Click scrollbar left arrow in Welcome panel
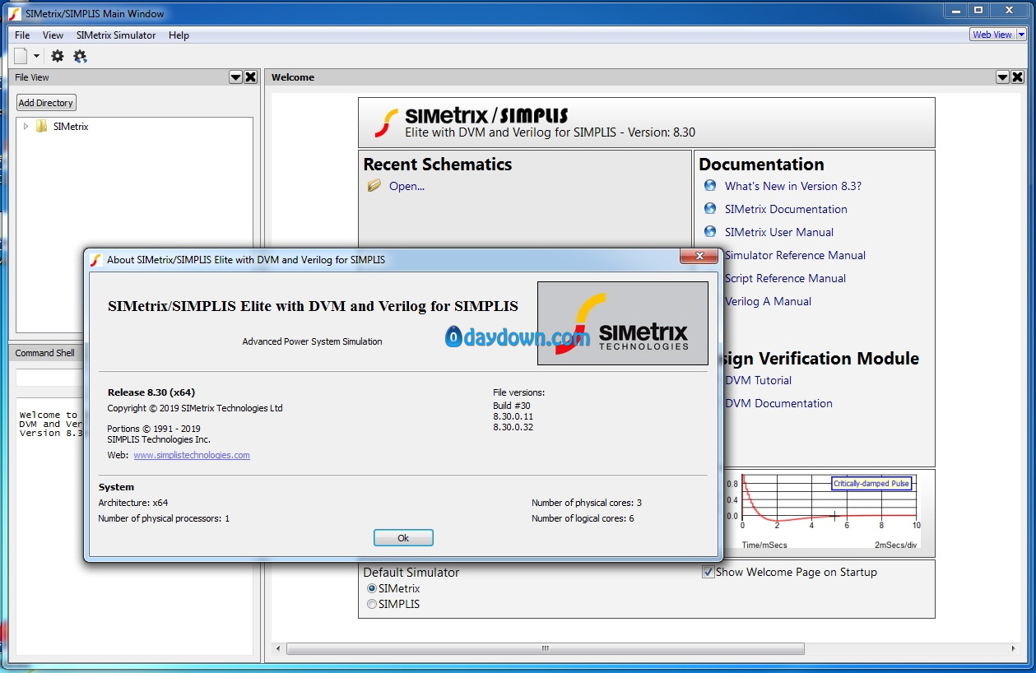Screen dimensions: 1036x673 pos(278,648)
